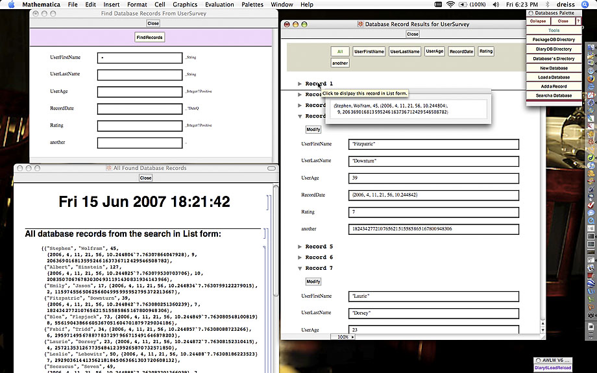Image resolution: width=597 pixels, height=373 pixels.
Task: Expand Record 1 disclosure triangle
Action: (x=300, y=84)
